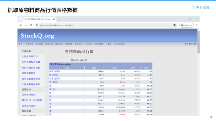Open 國際指數期貨 in the sidebar
Screen dimensions: 216x121
pyautogui.click(x=29, y=73)
